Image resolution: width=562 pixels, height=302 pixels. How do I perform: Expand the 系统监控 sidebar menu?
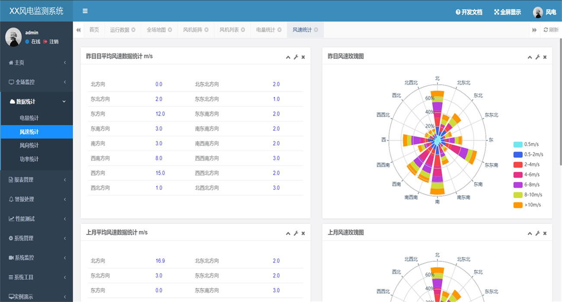pos(36,258)
